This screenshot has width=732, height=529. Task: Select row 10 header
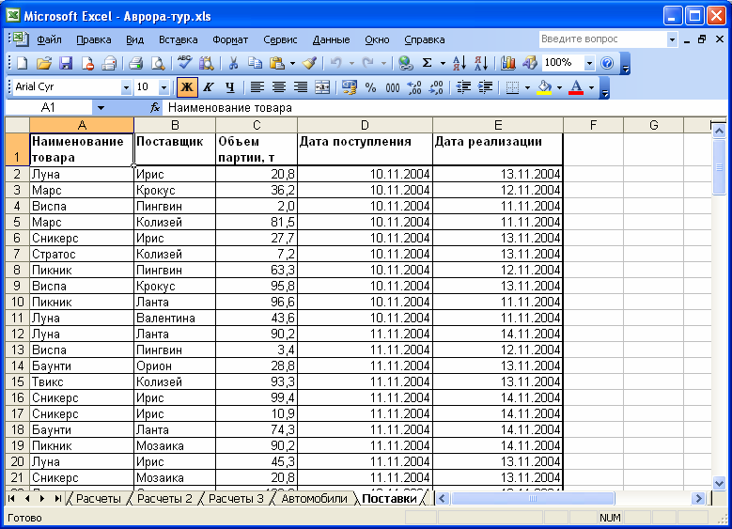(x=17, y=303)
